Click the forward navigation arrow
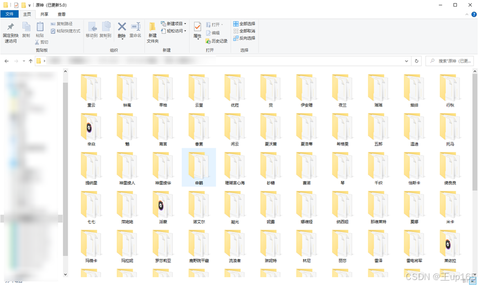This screenshot has width=478, height=285. (x=16, y=61)
